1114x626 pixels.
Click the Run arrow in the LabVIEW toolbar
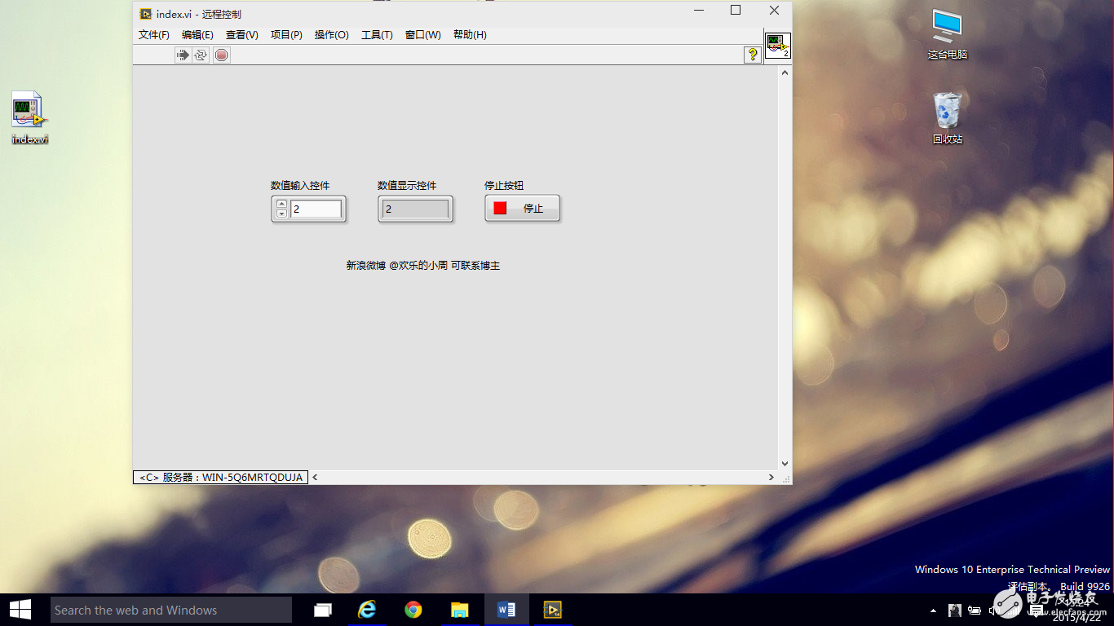(183, 55)
